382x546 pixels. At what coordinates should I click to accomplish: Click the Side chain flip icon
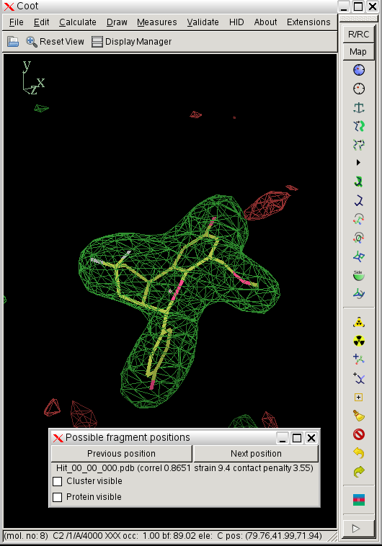click(x=359, y=275)
